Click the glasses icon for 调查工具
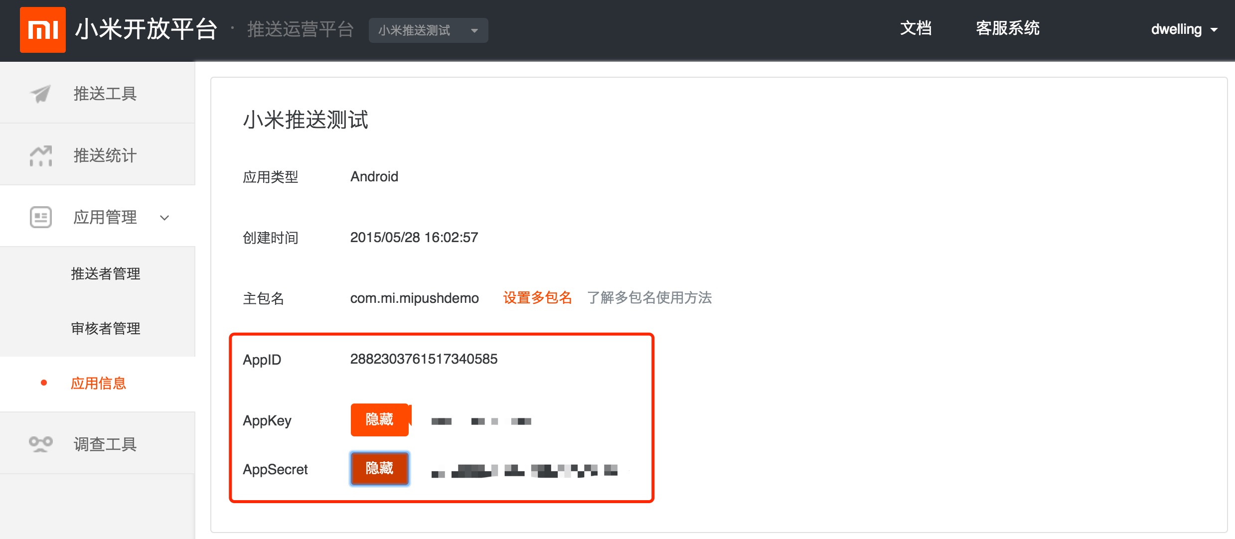The height and width of the screenshot is (539, 1235). tap(41, 443)
